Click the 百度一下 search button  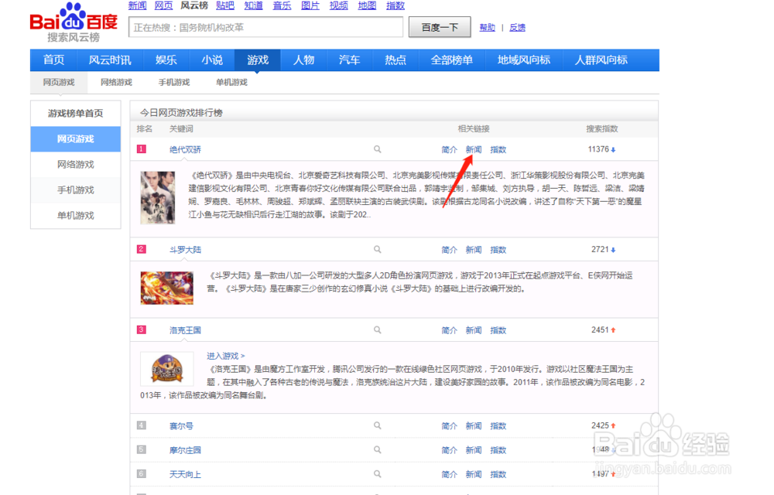tap(439, 26)
